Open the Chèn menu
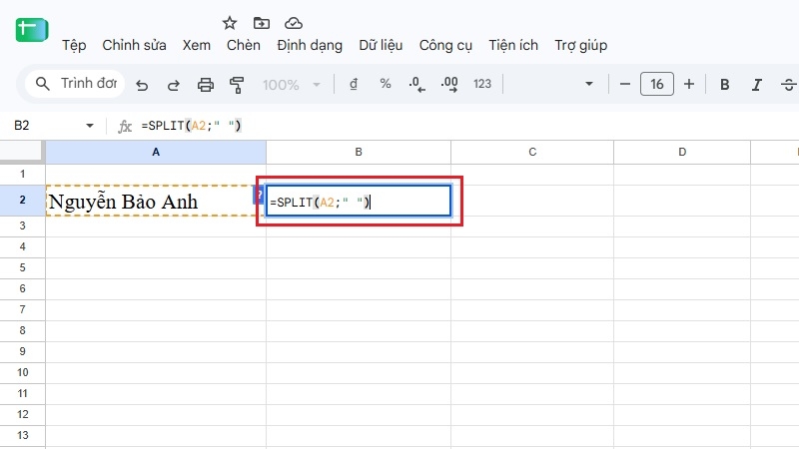Image resolution: width=799 pixels, height=449 pixels. 244,45
